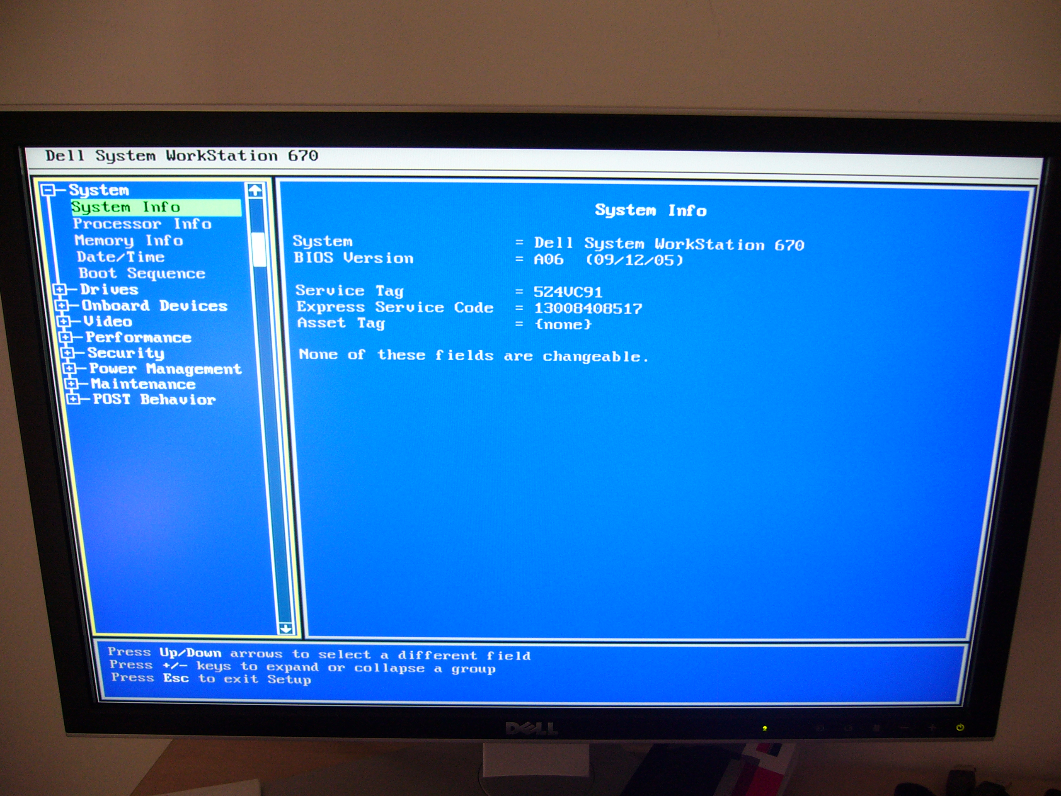1061x796 pixels.
Task: Click the Express Service Code value 13008408517
Action: point(588,308)
